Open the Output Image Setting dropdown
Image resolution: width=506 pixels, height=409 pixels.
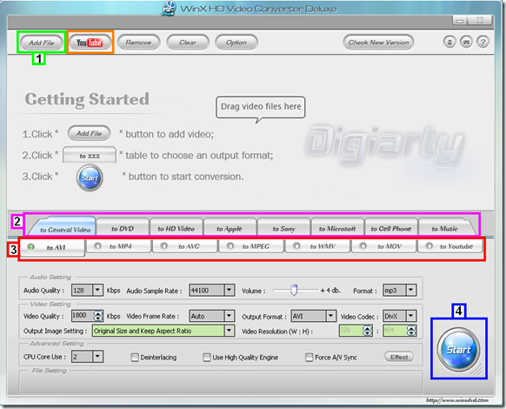[x=230, y=331]
